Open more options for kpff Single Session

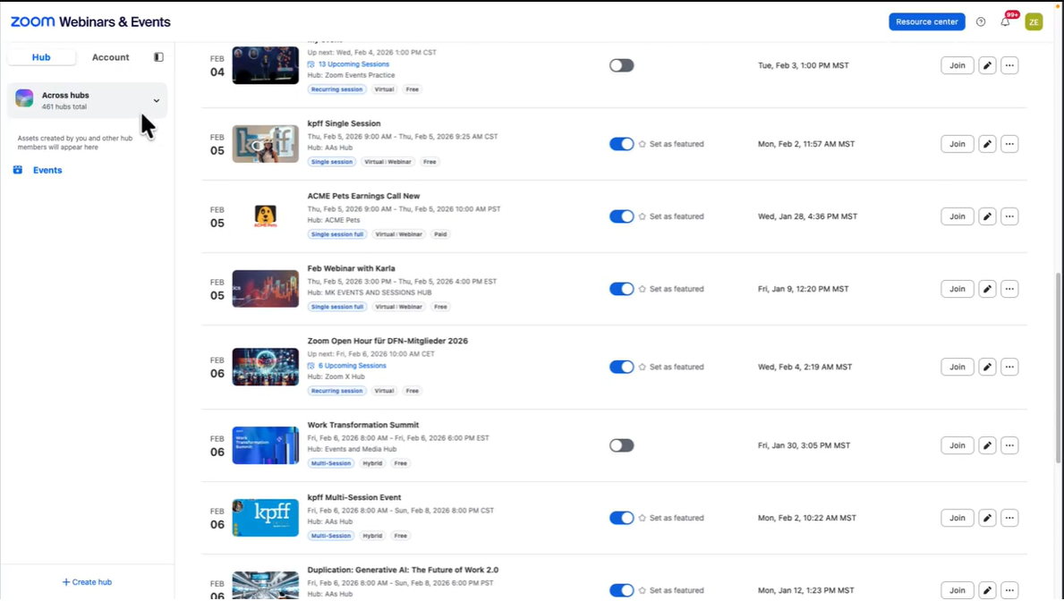pyautogui.click(x=1009, y=144)
